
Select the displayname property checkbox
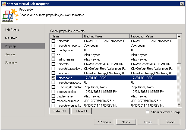tap(53, 96)
